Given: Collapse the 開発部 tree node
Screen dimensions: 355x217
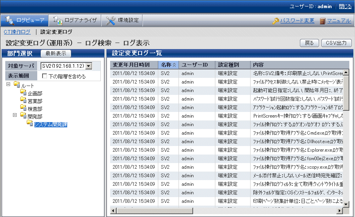Looking at the screenshot, I should click(x=15, y=115).
